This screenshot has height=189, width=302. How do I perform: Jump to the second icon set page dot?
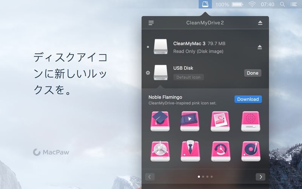[x=203, y=177]
